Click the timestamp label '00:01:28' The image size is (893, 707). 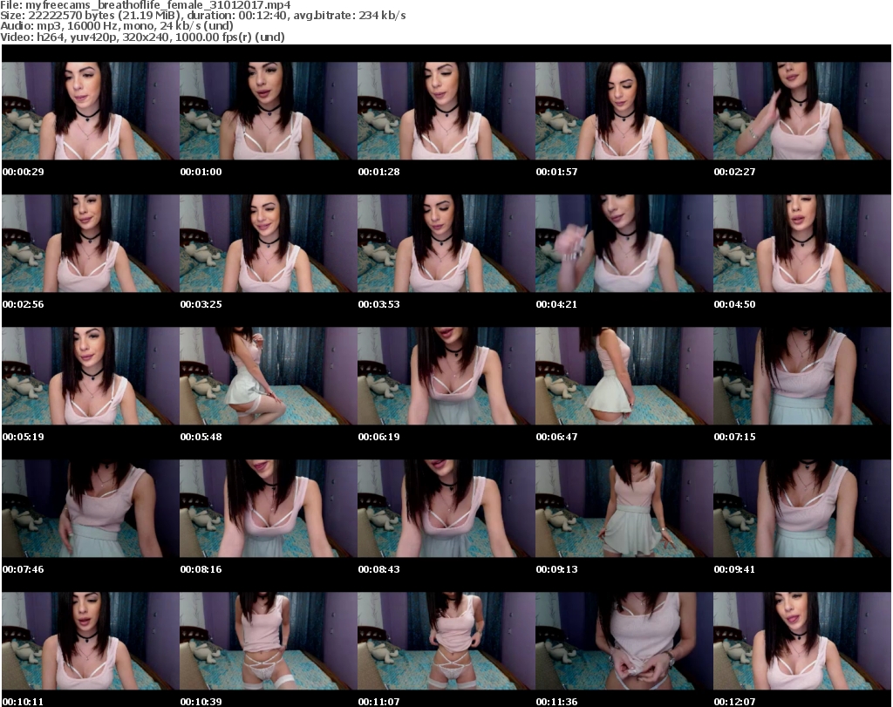coord(378,172)
